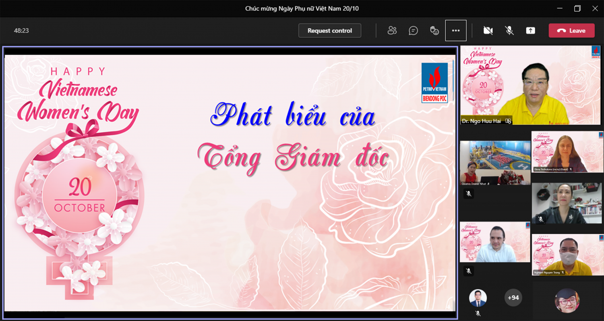Open the raise hand reactions menu
Image resolution: width=604 pixels, height=321 pixels.
pyautogui.click(x=434, y=31)
